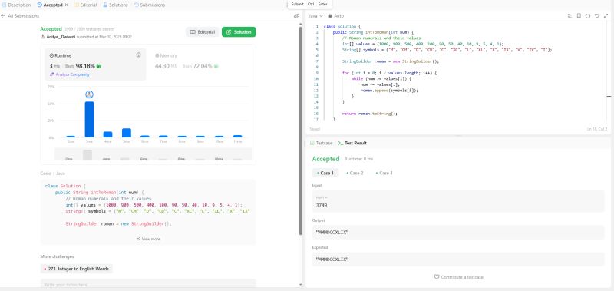The width and height of the screenshot is (614, 291).
Task: Switch to the Description tab
Action: pos(16,5)
